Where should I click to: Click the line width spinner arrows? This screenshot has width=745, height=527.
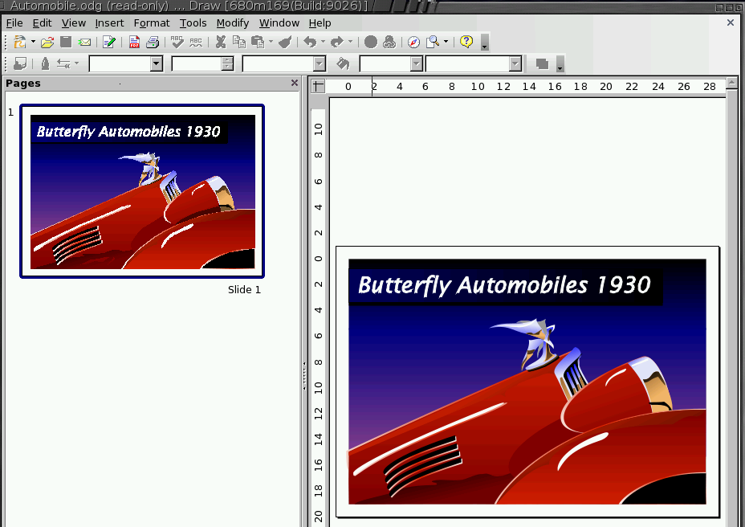tap(227, 63)
